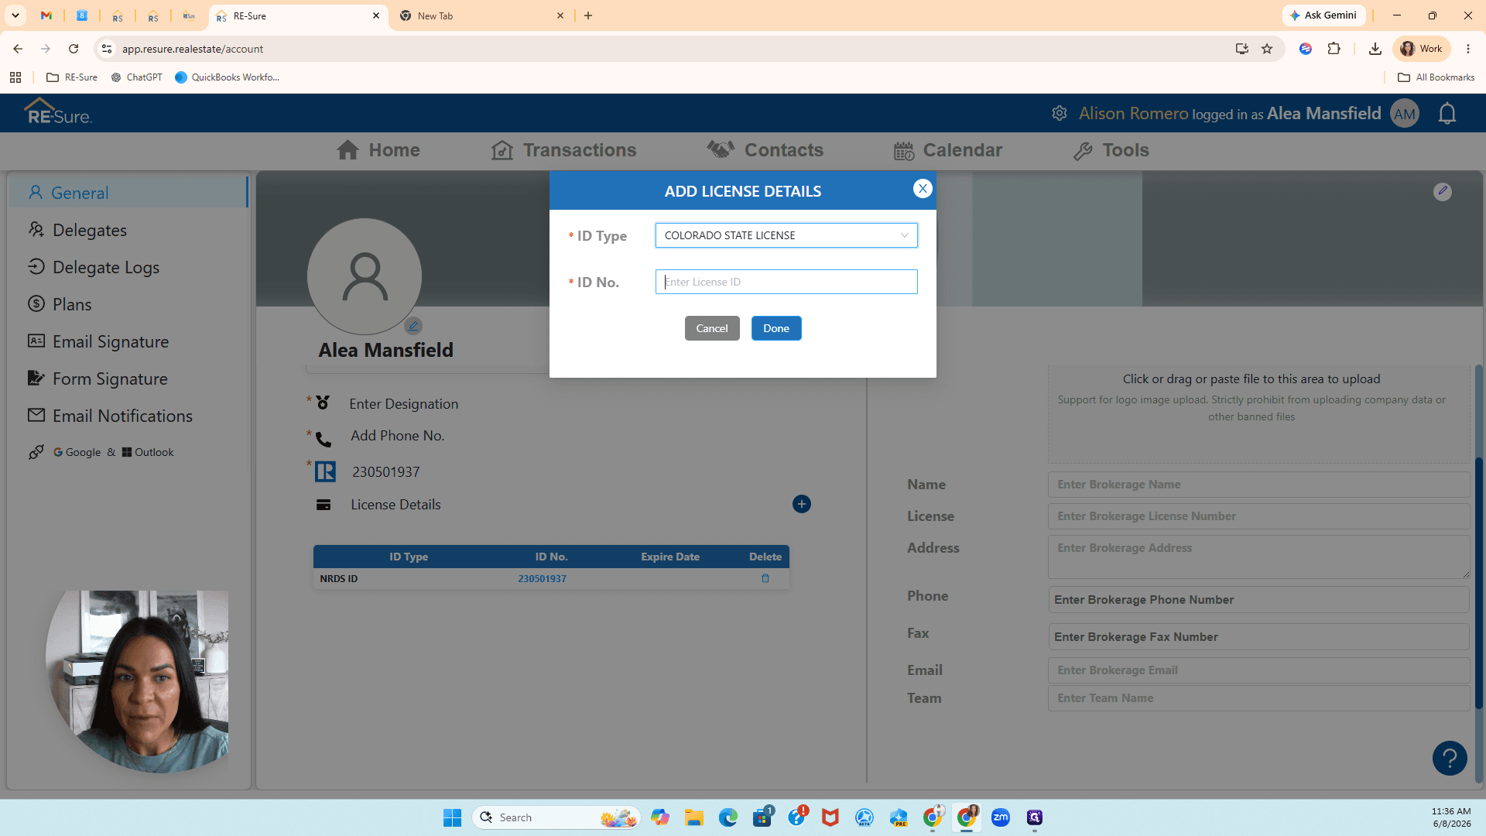Bookmark this page with star icon
Image resolution: width=1486 pixels, height=836 pixels.
point(1267,49)
